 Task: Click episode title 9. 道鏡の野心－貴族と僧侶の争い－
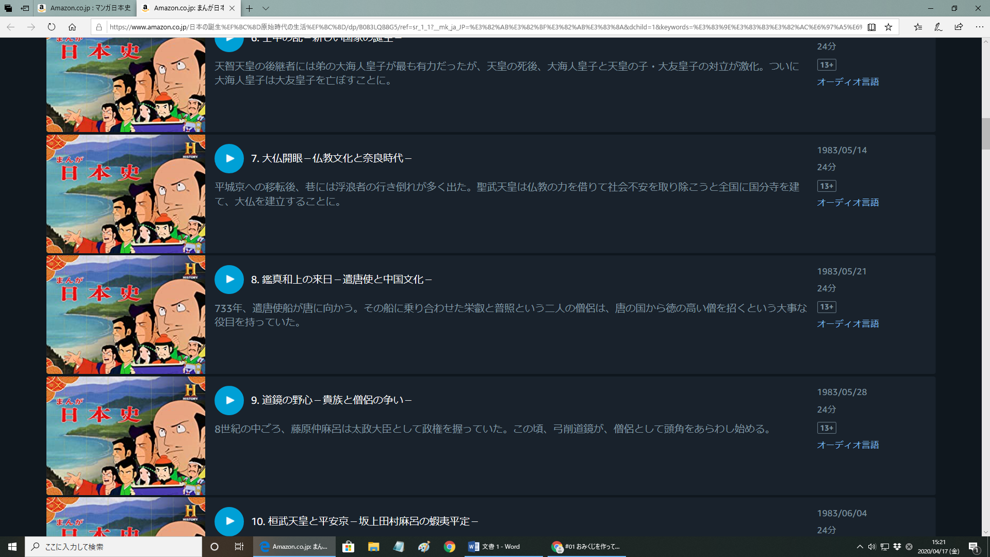pos(331,400)
